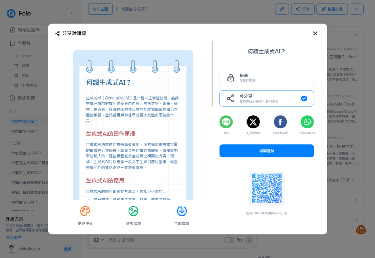Click the poster preview scrollbar
Viewport: 375px width, 258px height.
point(212,74)
